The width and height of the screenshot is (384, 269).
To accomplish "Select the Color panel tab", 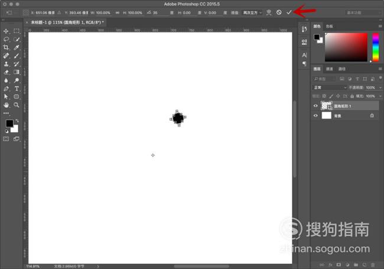I will tap(317, 26).
